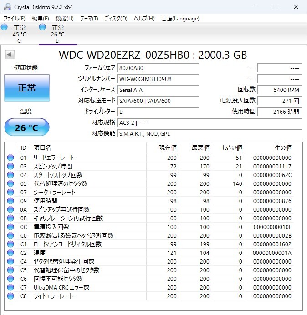The image size is (307, 315).
Task: Click the 対応転送モード field SATA/600
Action: (158, 101)
